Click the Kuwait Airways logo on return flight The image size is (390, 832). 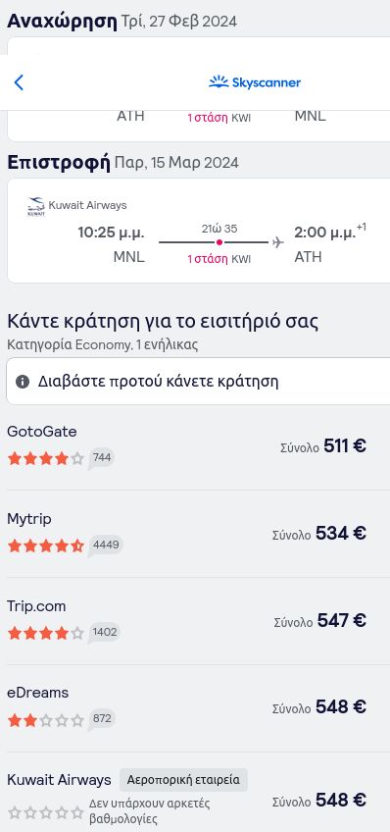[x=36, y=206]
